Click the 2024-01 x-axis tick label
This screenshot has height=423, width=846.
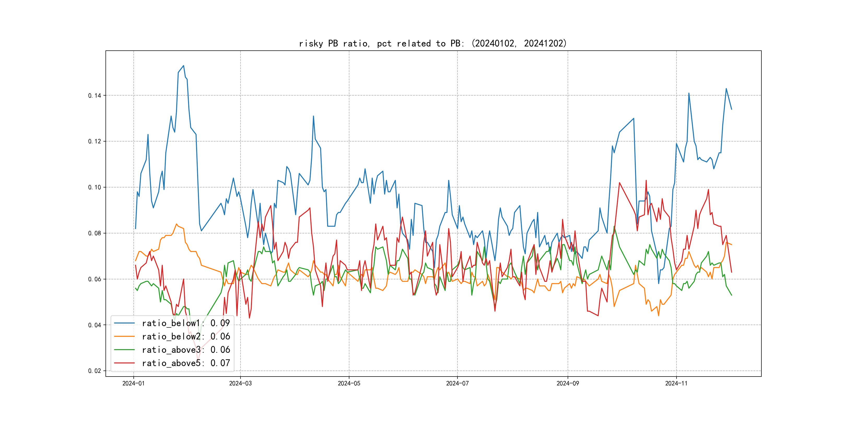pos(133,383)
